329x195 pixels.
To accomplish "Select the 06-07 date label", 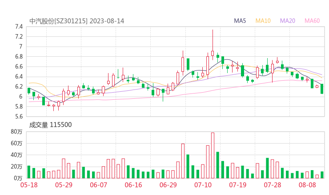I will (x=98, y=185).
